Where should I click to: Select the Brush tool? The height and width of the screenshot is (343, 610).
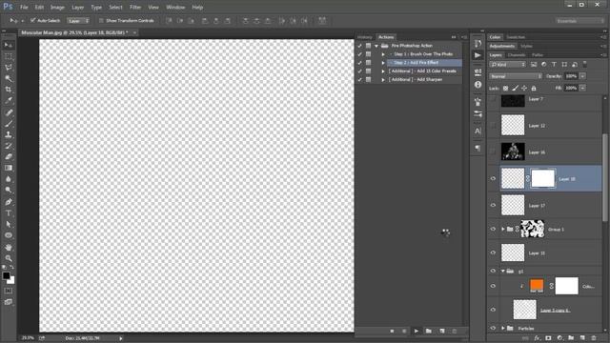point(9,124)
